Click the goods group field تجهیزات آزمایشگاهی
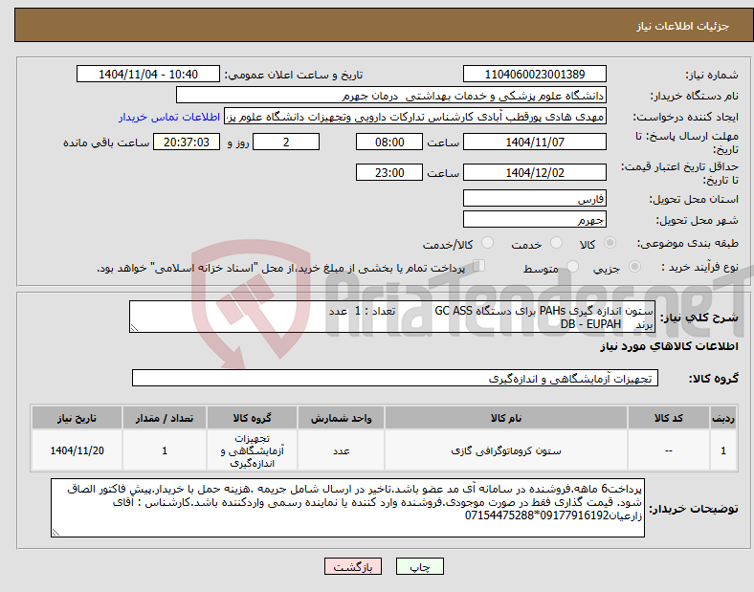The width and height of the screenshot is (754, 592). point(395,378)
